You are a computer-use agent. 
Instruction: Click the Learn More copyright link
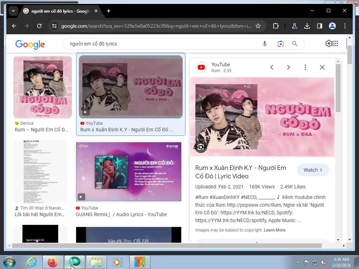tap(275, 230)
